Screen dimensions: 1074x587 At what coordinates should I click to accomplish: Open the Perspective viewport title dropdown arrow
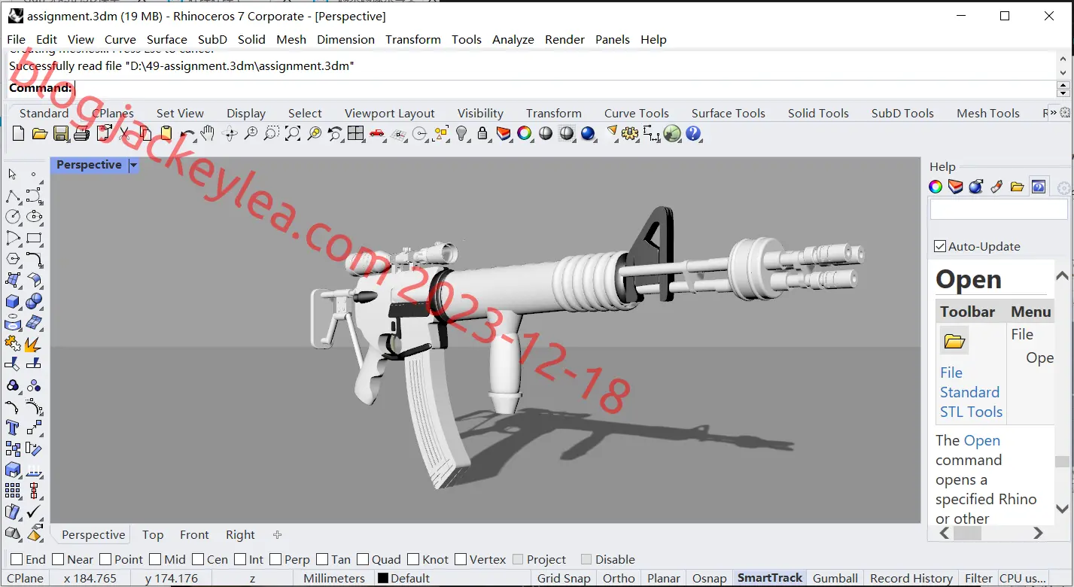[x=133, y=165]
